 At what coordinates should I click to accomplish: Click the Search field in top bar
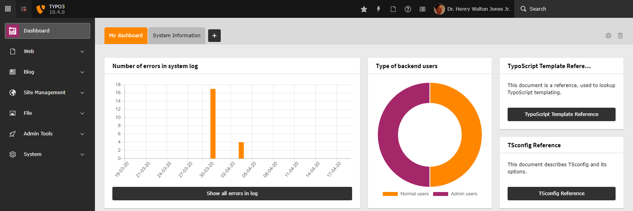point(574,9)
